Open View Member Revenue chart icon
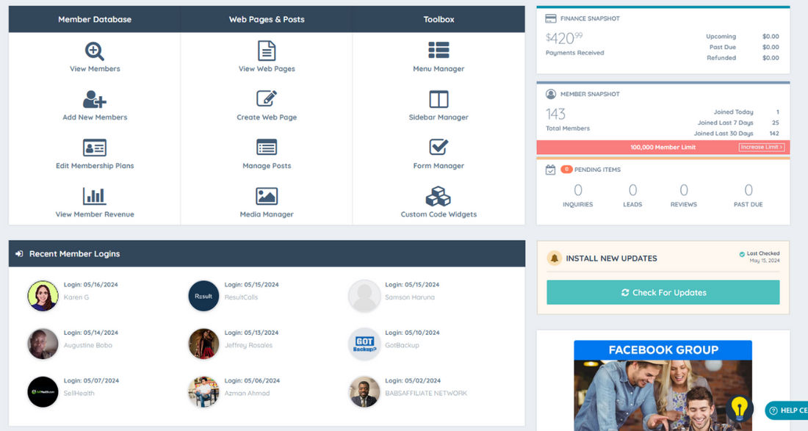This screenshot has width=808, height=431. point(95,196)
